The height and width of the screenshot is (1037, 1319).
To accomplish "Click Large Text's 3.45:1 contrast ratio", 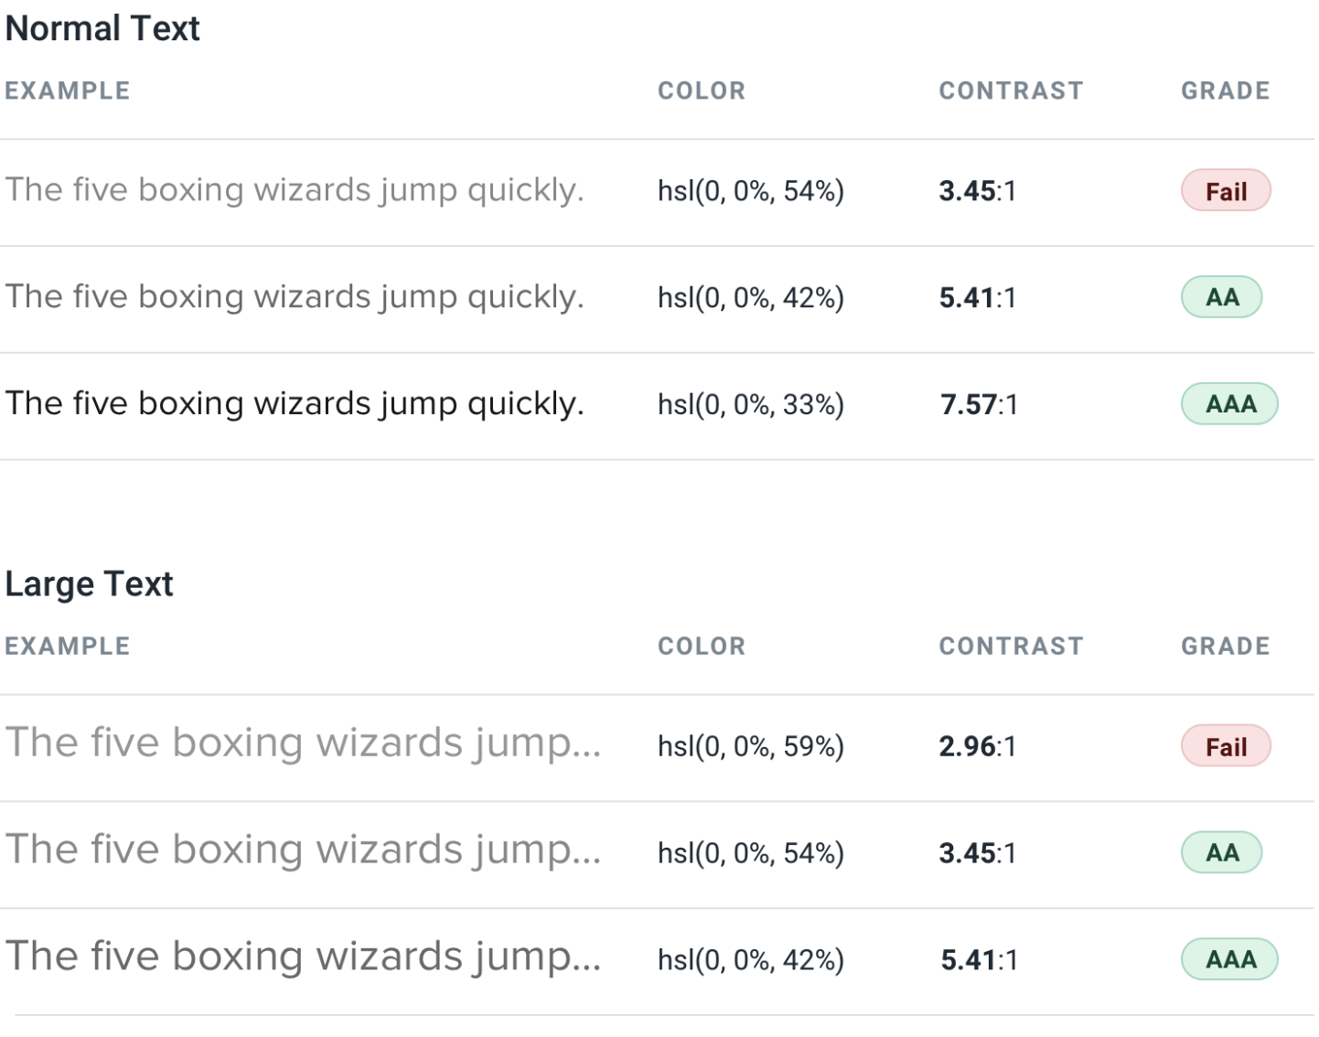I will [977, 853].
